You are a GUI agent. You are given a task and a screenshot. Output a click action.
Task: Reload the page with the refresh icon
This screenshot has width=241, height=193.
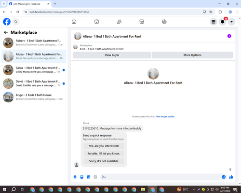click(x=18, y=12)
